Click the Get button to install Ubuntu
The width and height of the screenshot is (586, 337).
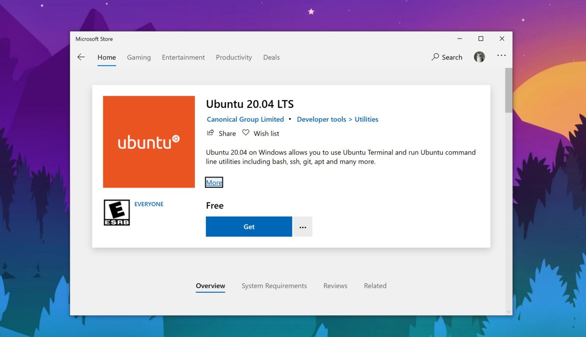pos(249,226)
